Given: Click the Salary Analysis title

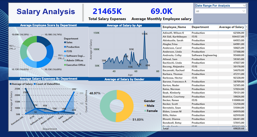Looking at the screenshot, I should 46,12.
